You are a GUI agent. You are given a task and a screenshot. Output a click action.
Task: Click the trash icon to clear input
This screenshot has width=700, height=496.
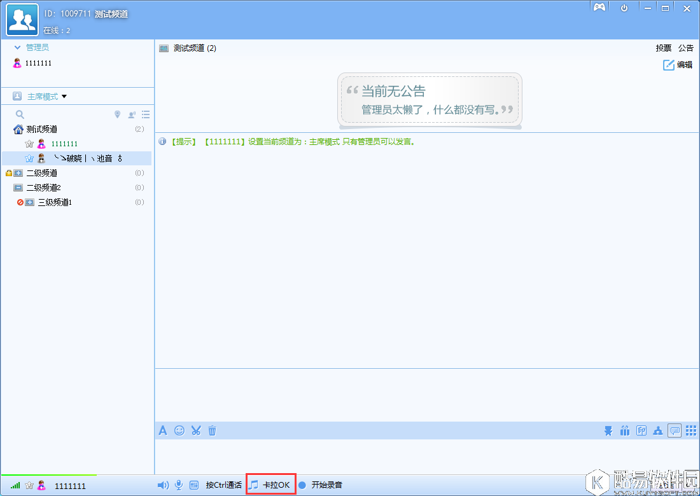[212, 431]
